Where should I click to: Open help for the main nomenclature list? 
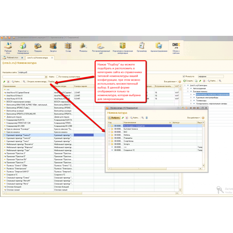click(180, 82)
